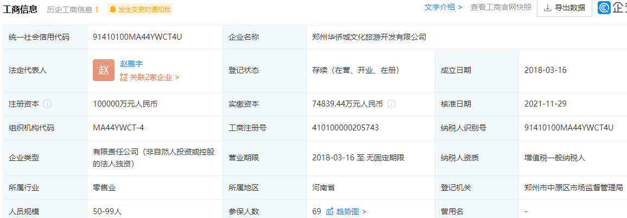Click the info icon beside 注册资本
627x218 pixels.
click(x=47, y=104)
